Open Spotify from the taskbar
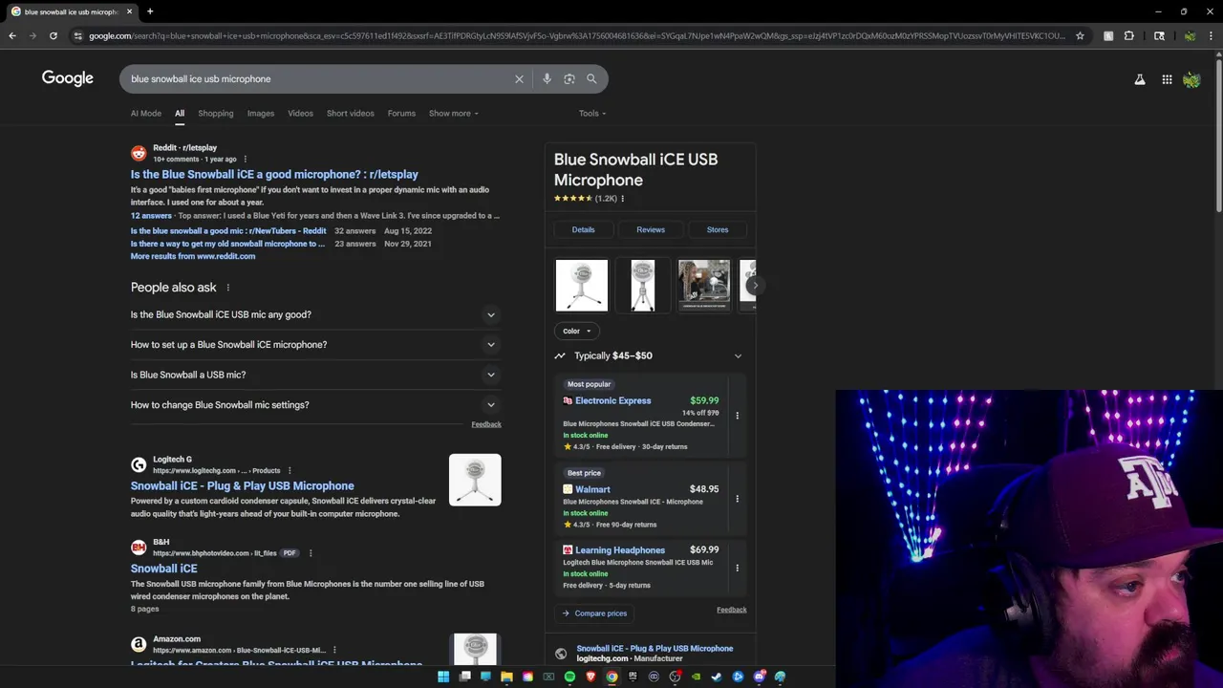 [569, 677]
